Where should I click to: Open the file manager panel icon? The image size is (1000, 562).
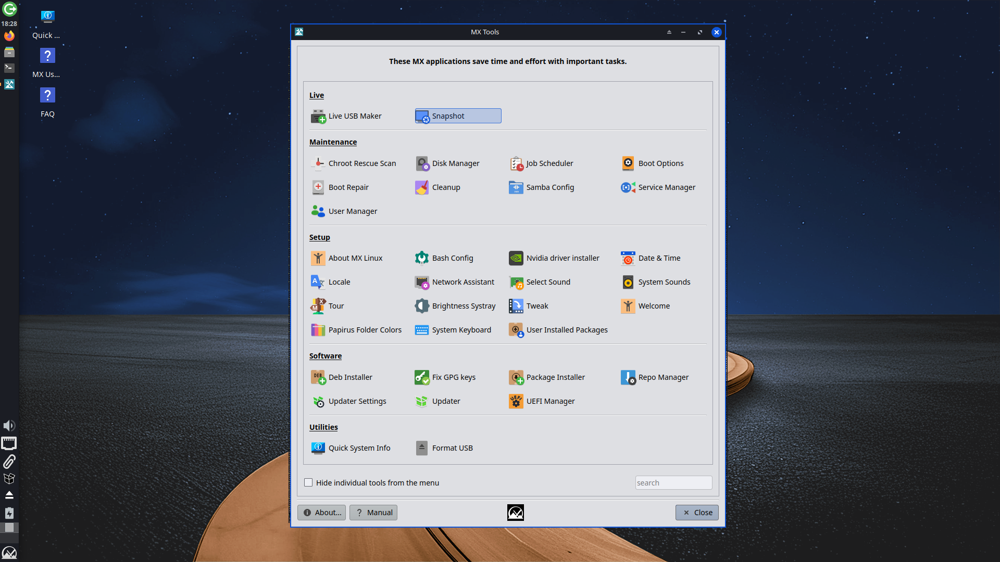coord(9,52)
